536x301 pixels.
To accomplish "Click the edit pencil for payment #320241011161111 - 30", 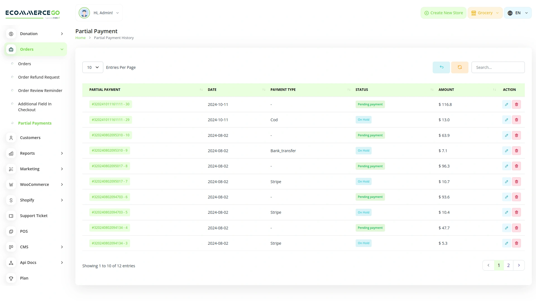I will [506, 104].
